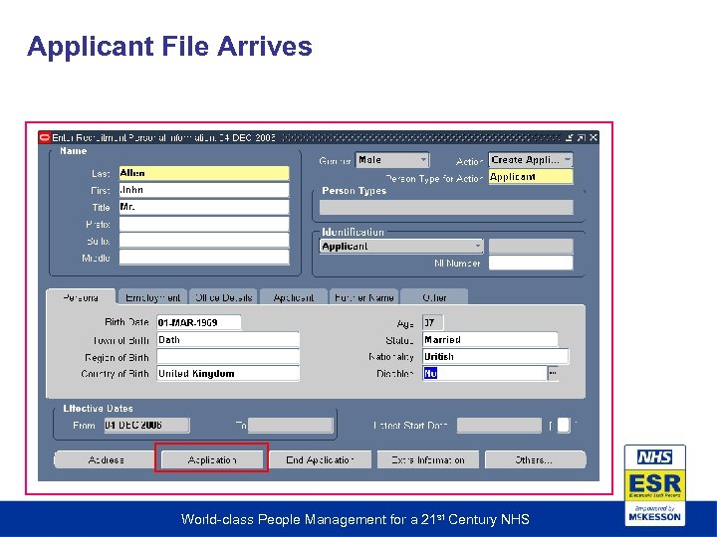The width and height of the screenshot is (717, 537).
Task: Click the 'World-class People Management' footer text
Action: coord(355,519)
